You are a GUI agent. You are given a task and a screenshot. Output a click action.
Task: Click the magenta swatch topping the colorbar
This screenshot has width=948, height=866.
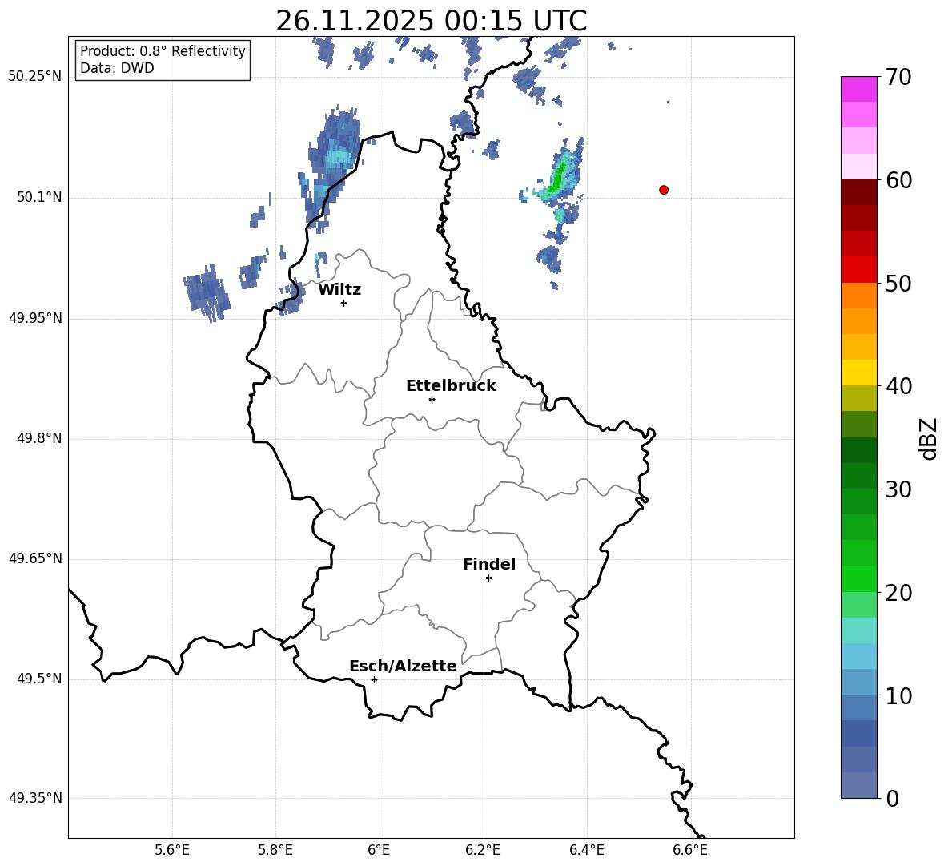click(859, 90)
